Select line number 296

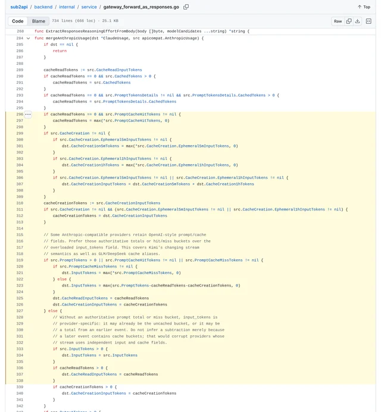[20, 114]
